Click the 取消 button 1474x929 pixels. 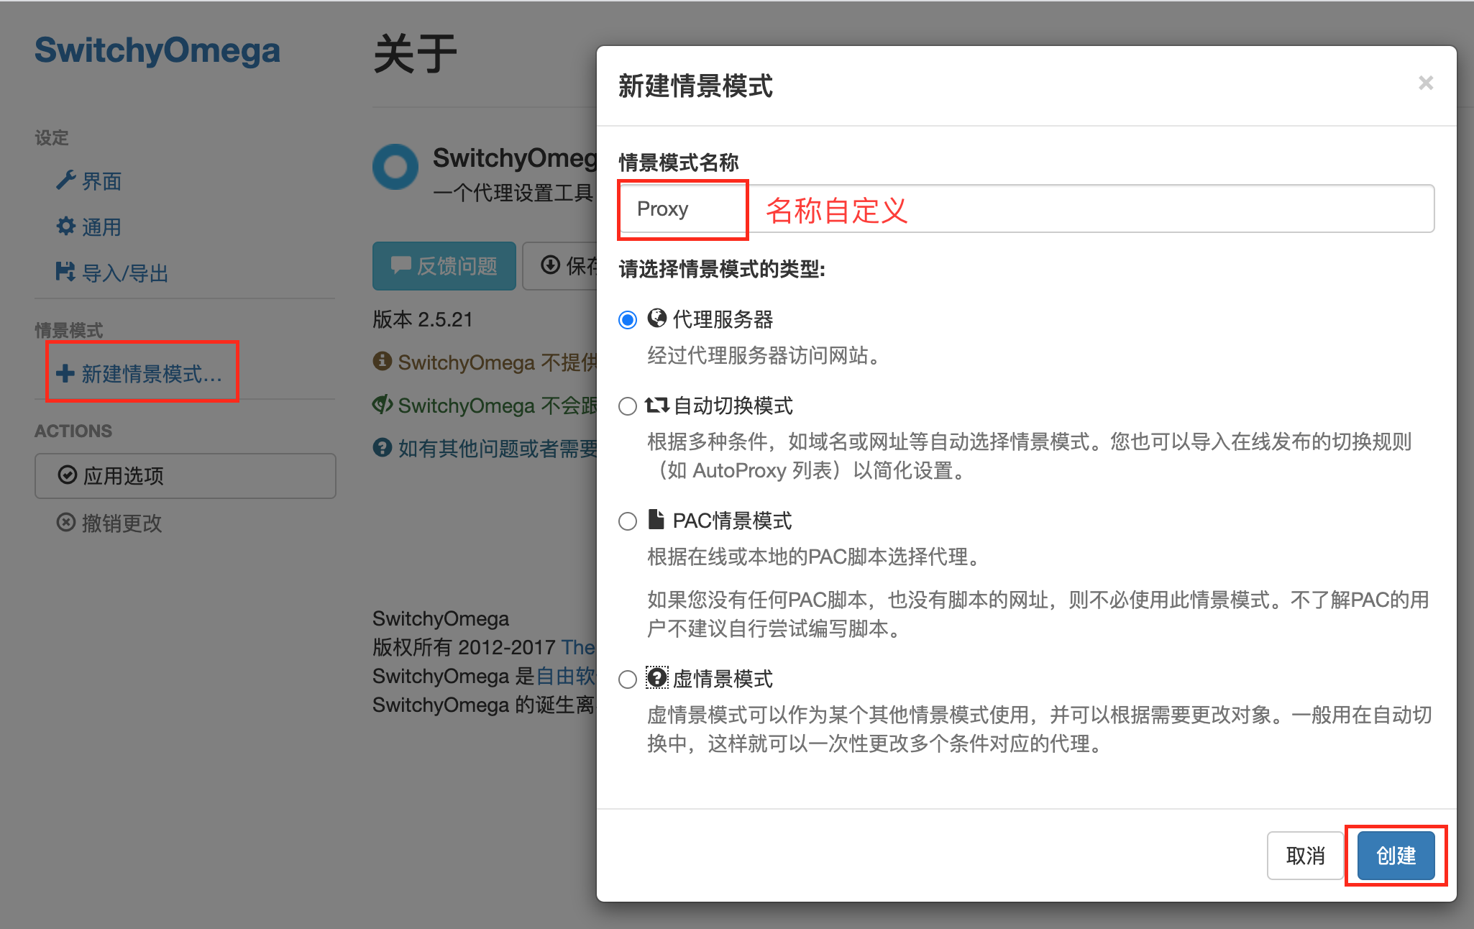coord(1305,856)
